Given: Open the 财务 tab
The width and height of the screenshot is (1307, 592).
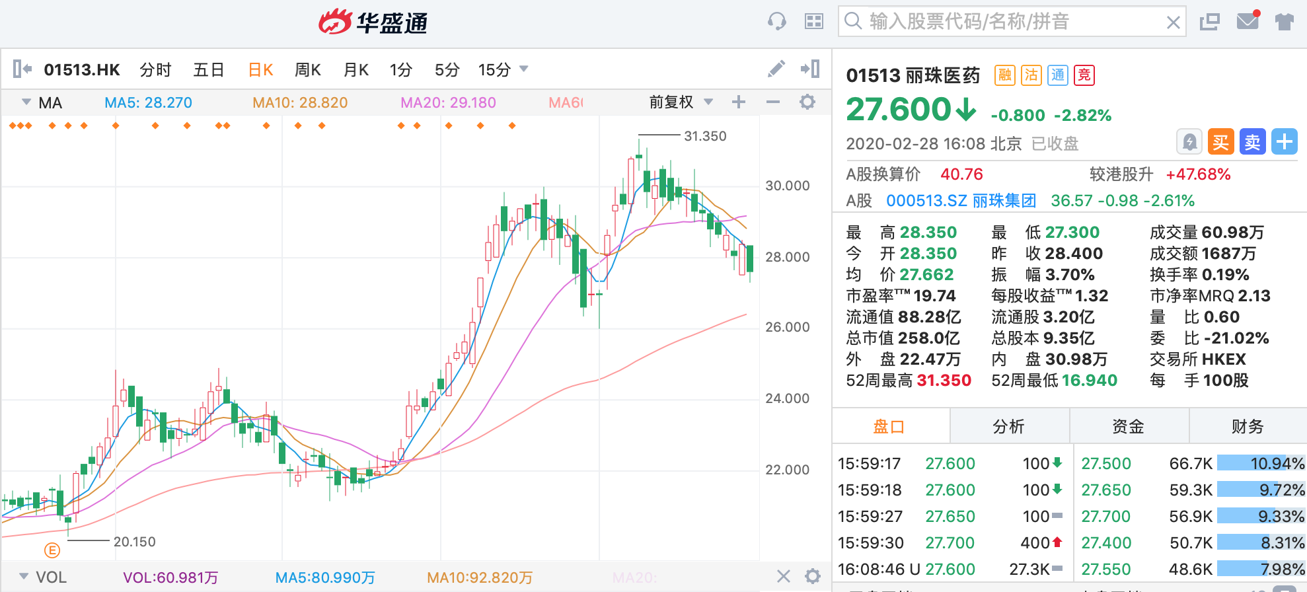Looking at the screenshot, I should pos(1247,427).
